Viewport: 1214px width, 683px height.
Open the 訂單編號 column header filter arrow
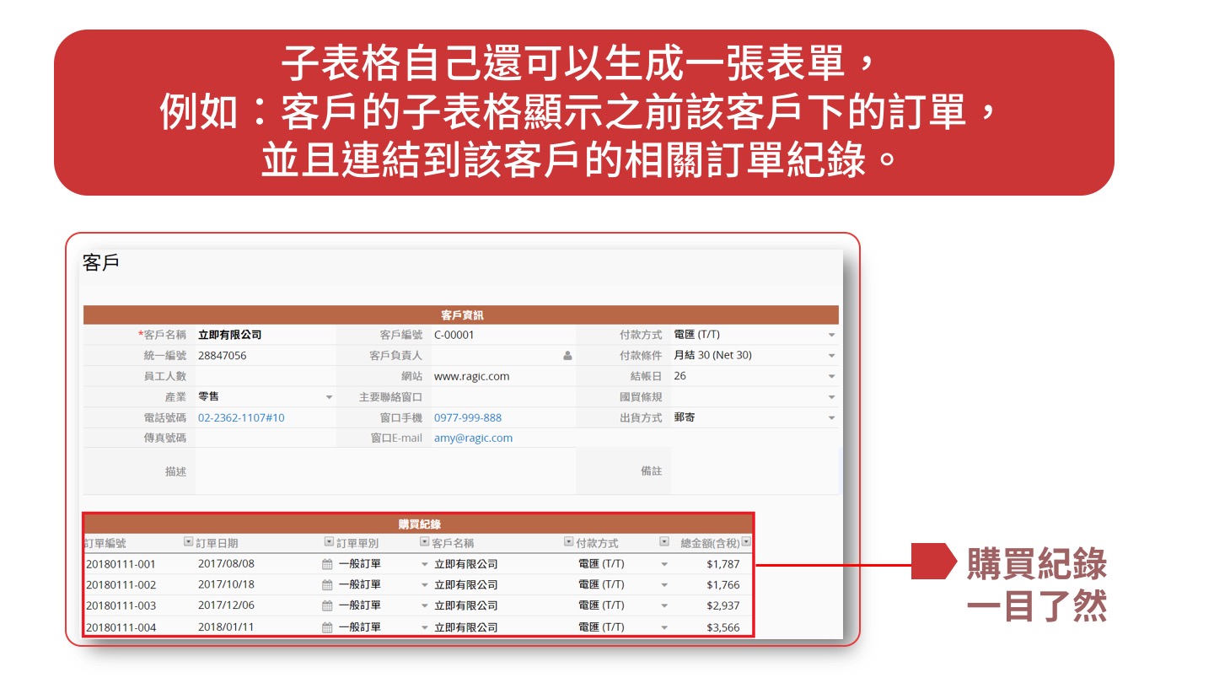pyautogui.click(x=188, y=542)
